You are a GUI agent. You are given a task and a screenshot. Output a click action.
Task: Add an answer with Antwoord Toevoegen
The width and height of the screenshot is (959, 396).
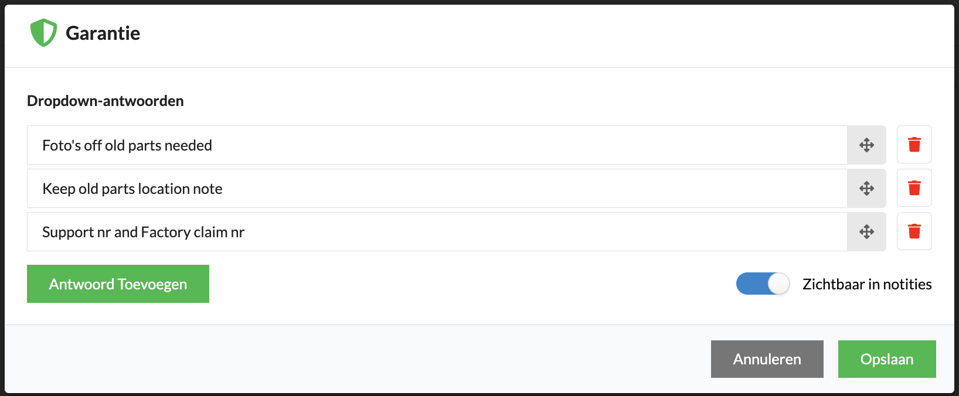click(118, 284)
